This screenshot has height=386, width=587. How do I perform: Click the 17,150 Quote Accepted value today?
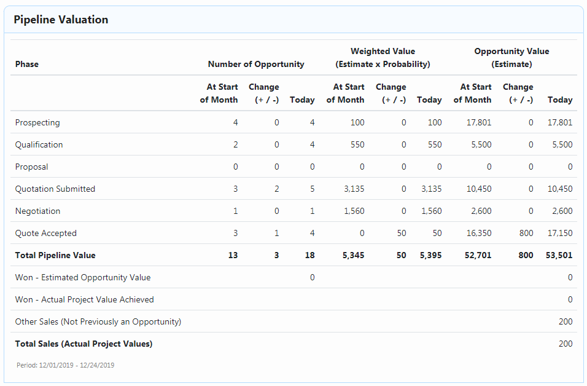559,233
